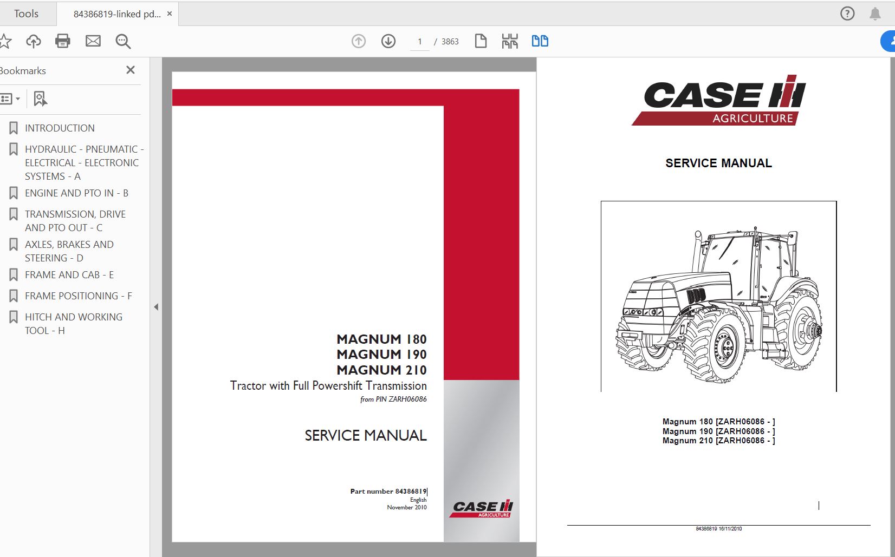
Task: Add file to starred favorites
Action: (x=5, y=41)
